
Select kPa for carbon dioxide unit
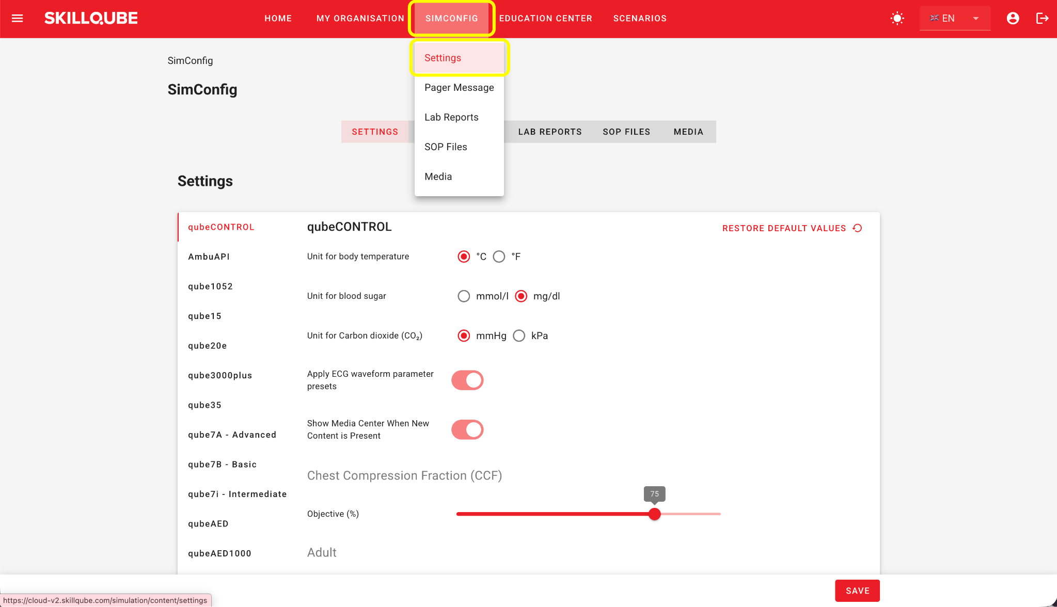point(519,336)
